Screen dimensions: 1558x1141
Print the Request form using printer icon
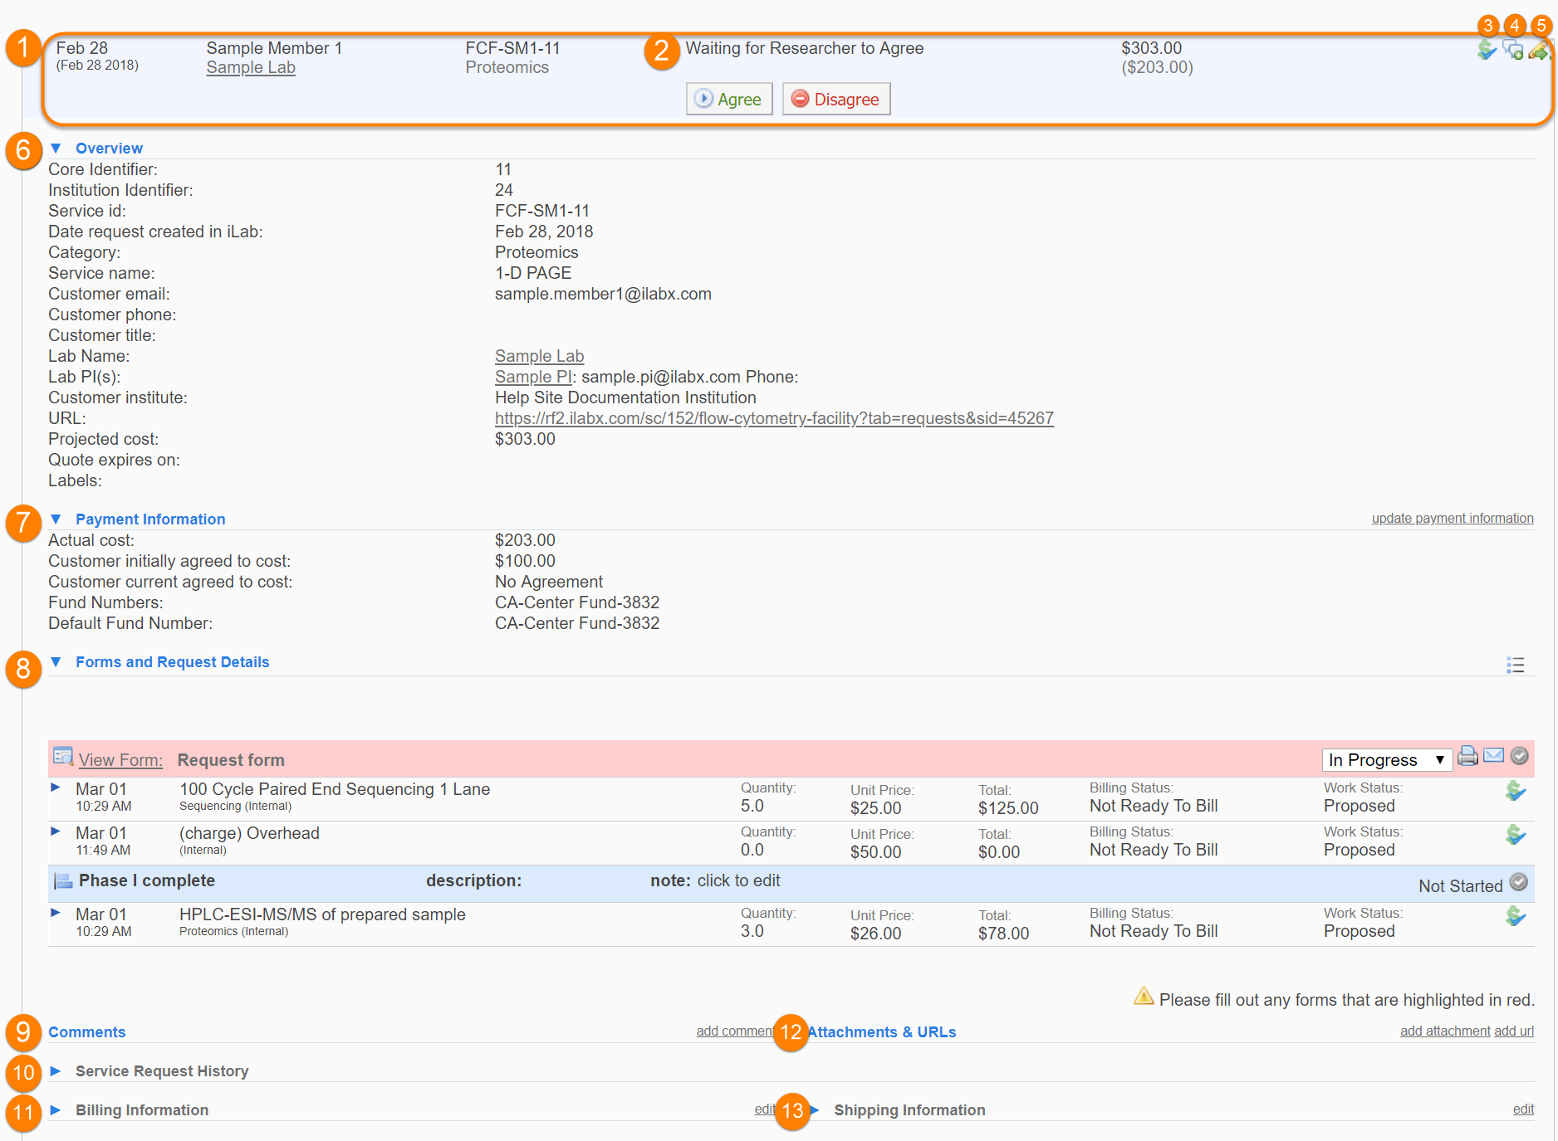pyautogui.click(x=1467, y=756)
